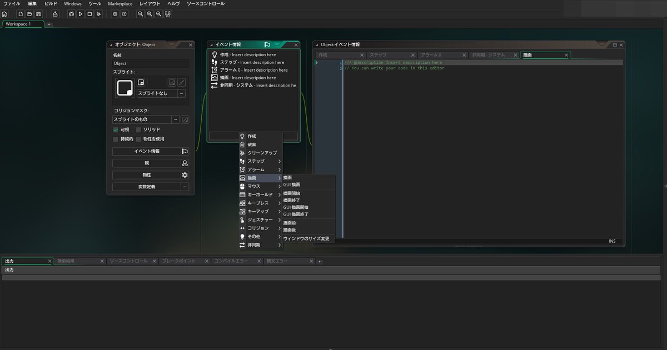Click the physics gear icon beside 物性
667x350 pixels.
pos(185,175)
